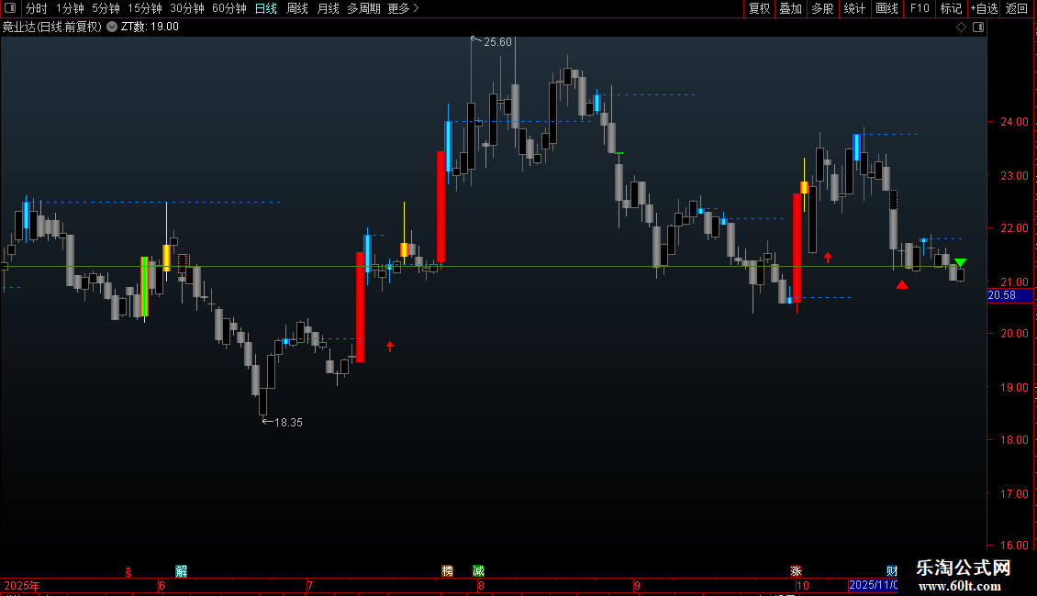The width and height of the screenshot is (1037, 596).
Task: Open the 统计 statistics tool
Action: click(x=854, y=8)
